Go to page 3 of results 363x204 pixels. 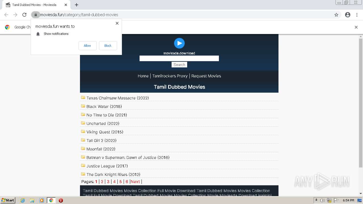(108, 182)
